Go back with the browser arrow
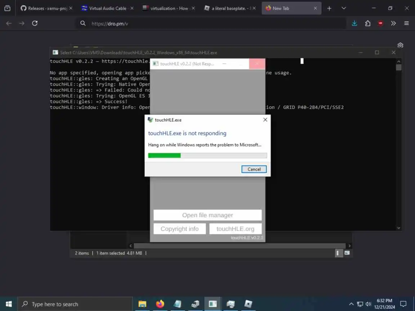 pos(9,23)
